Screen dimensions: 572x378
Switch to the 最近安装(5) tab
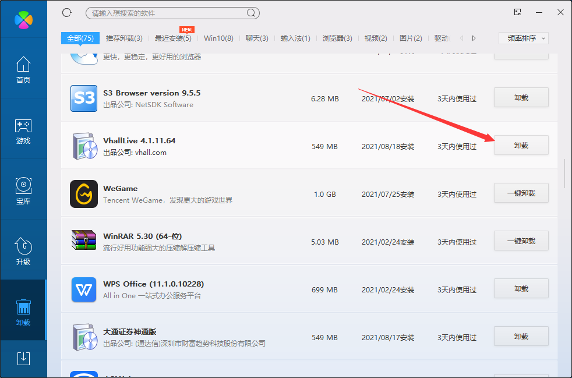coord(173,38)
